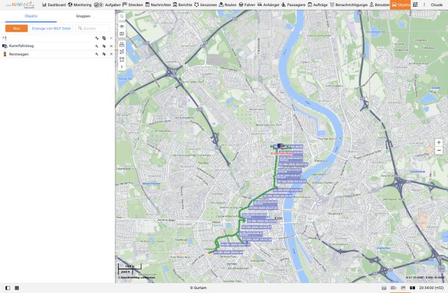448x293 pixels.
Task: Open the three-dot menu in top bar
Action: tap(424, 5)
